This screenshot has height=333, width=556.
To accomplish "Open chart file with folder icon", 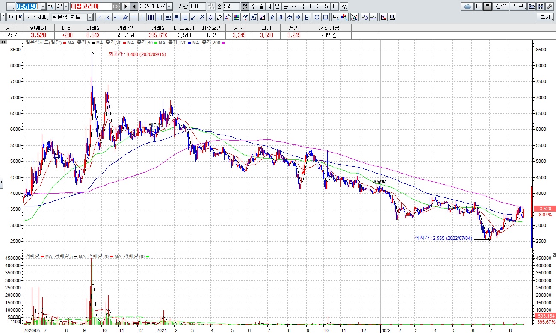I will click(532, 6).
